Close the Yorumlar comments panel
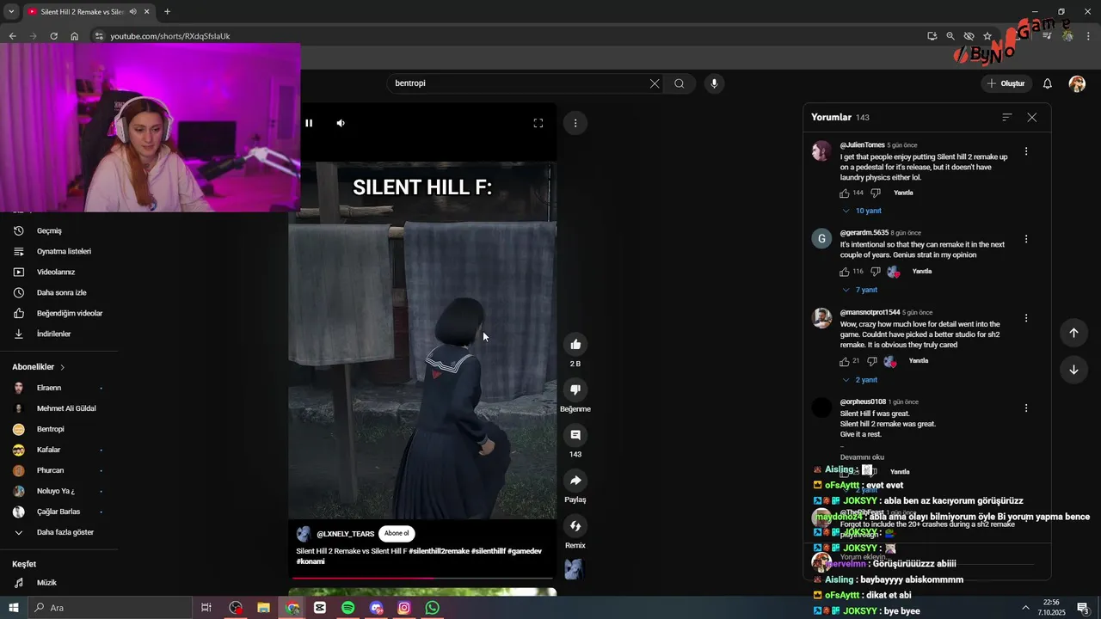Image resolution: width=1101 pixels, height=619 pixels. tap(1032, 117)
